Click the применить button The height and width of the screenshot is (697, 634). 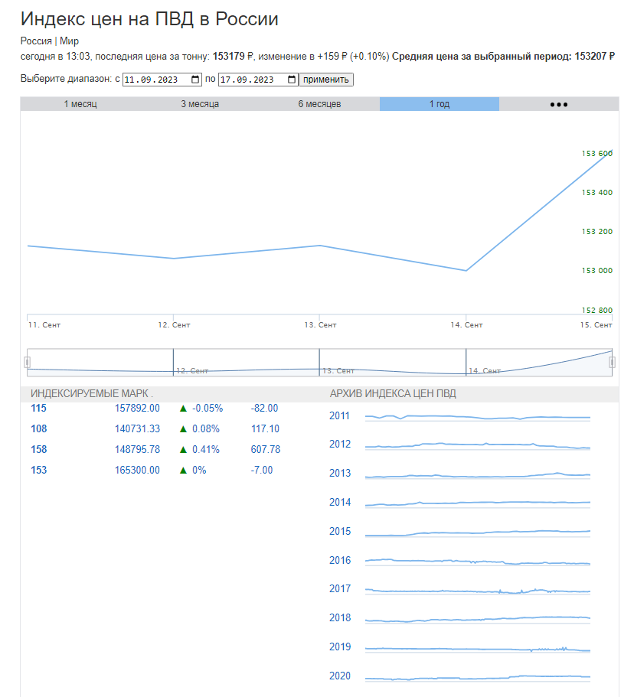[326, 80]
